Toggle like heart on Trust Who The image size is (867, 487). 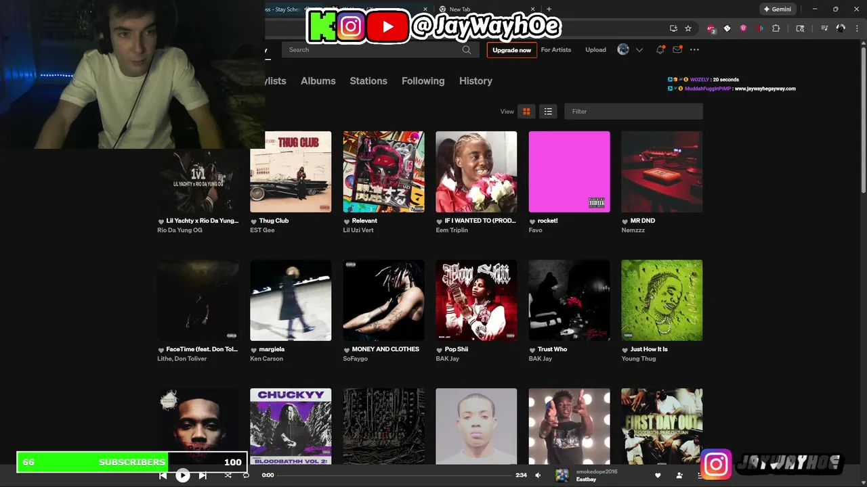[x=532, y=350]
